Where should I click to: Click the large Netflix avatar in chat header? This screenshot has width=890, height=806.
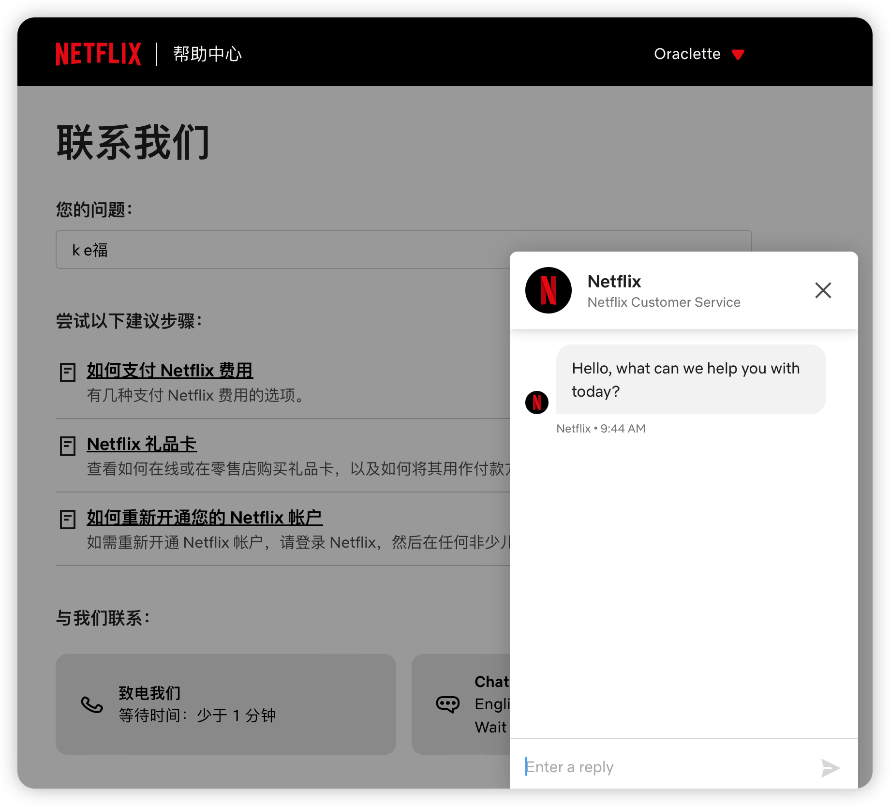point(549,290)
